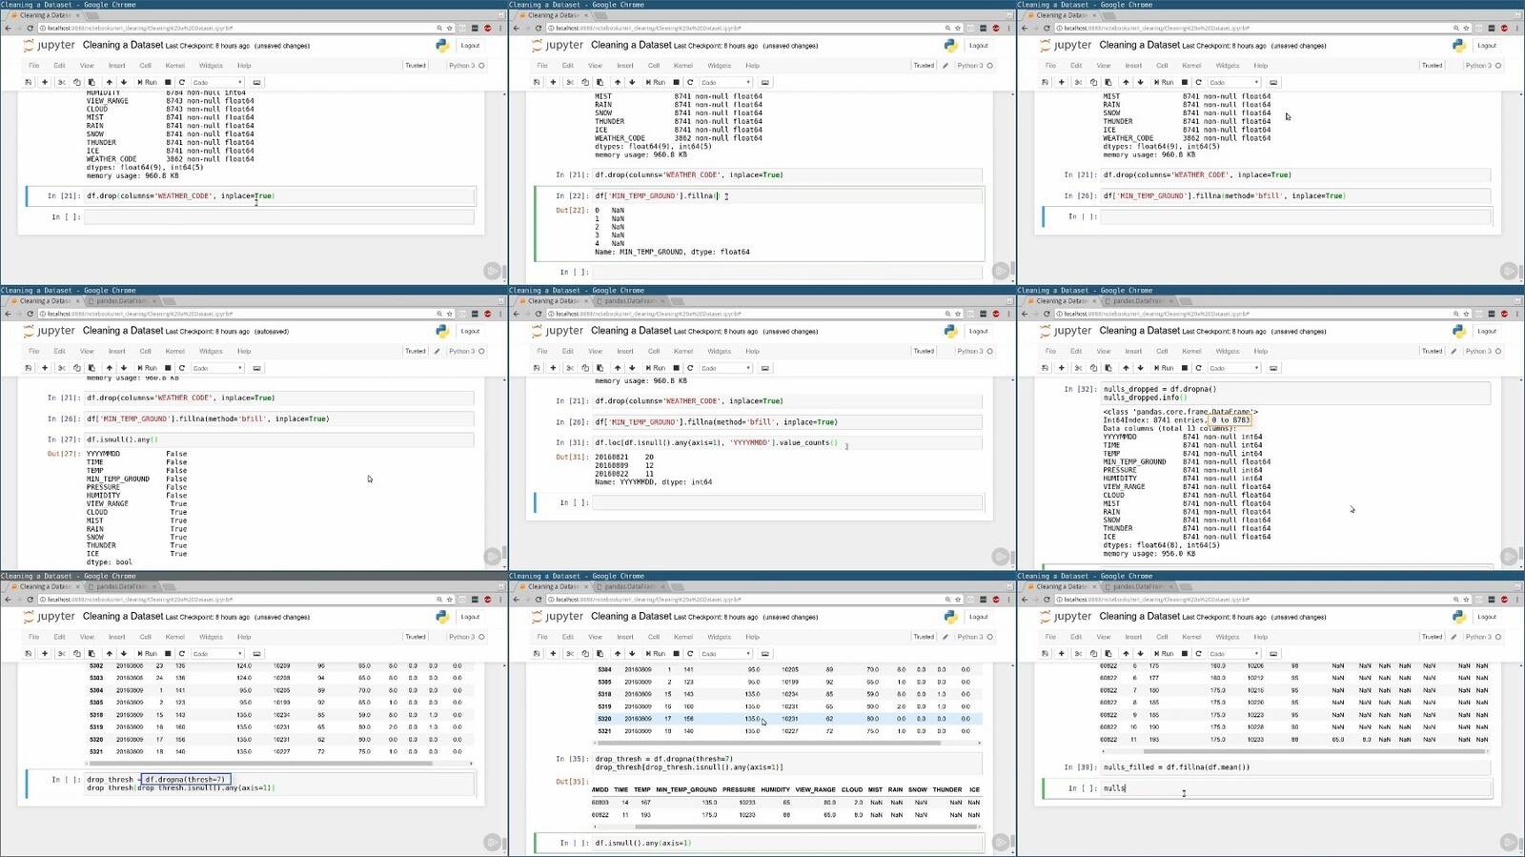1525x857 pixels.
Task: Open the Code dropdown in the In [27] notebook
Action: coord(218,368)
